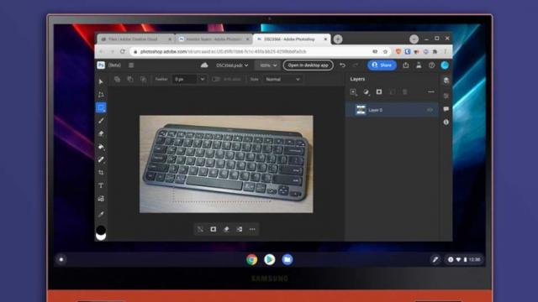Click the white background color swatch
Viewport: 538px width, 302px height.
click(101, 237)
